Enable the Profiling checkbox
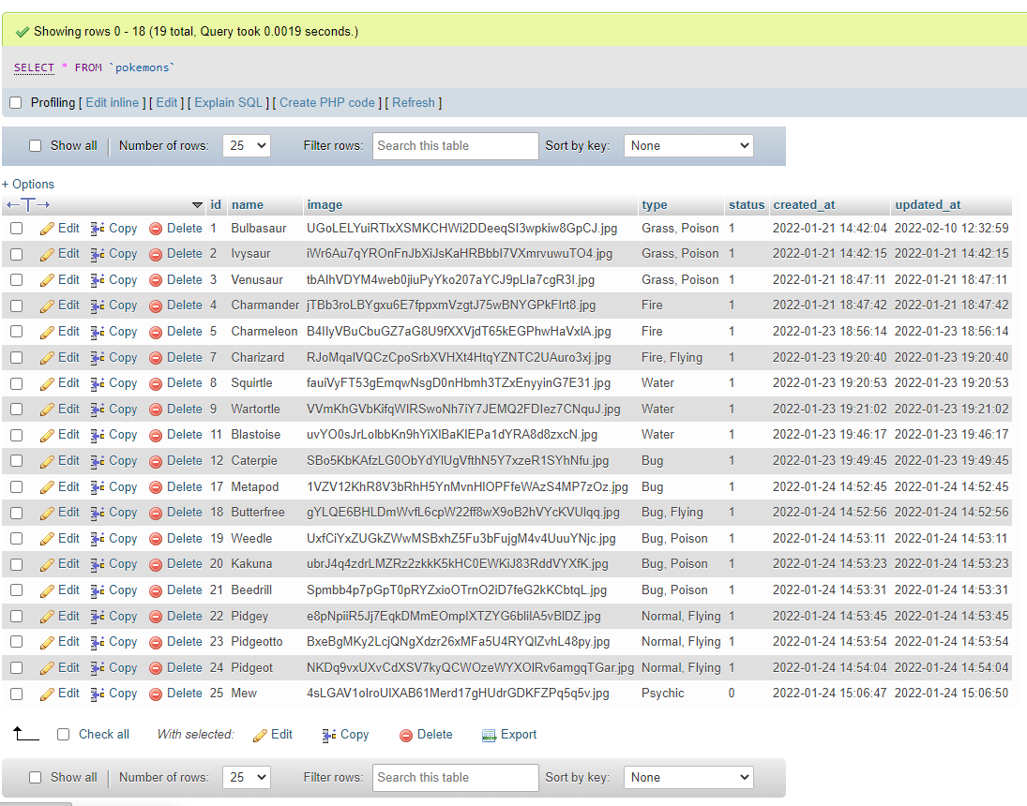The height and width of the screenshot is (806, 1027). click(15, 103)
